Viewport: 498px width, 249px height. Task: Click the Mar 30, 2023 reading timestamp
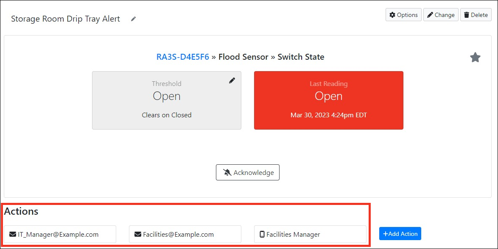click(328, 115)
